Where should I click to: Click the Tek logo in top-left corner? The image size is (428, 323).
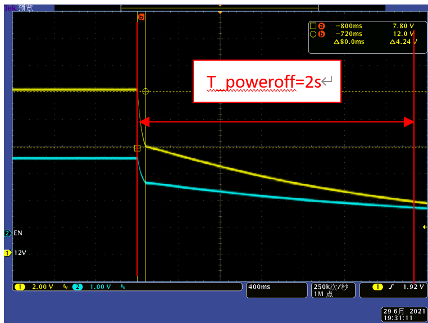pos(10,7)
